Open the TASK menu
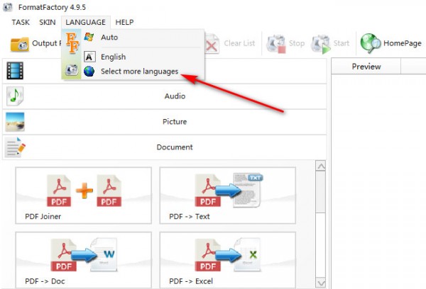The image size is (426, 289). (x=21, y=22)
